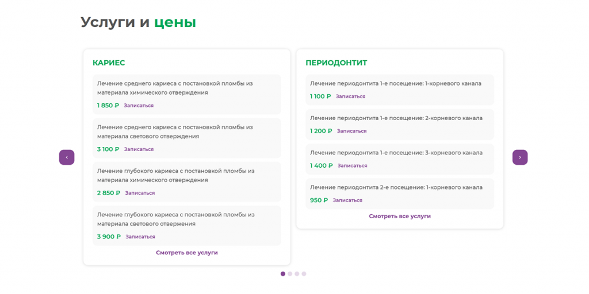Select 1-е посещение: 1-корневого канала text
Screen dimensions: 589x294
point(396,84)
